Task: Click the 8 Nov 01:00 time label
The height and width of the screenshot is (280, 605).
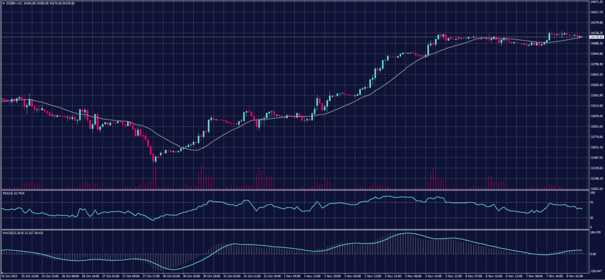Action: tap(574, 275)
